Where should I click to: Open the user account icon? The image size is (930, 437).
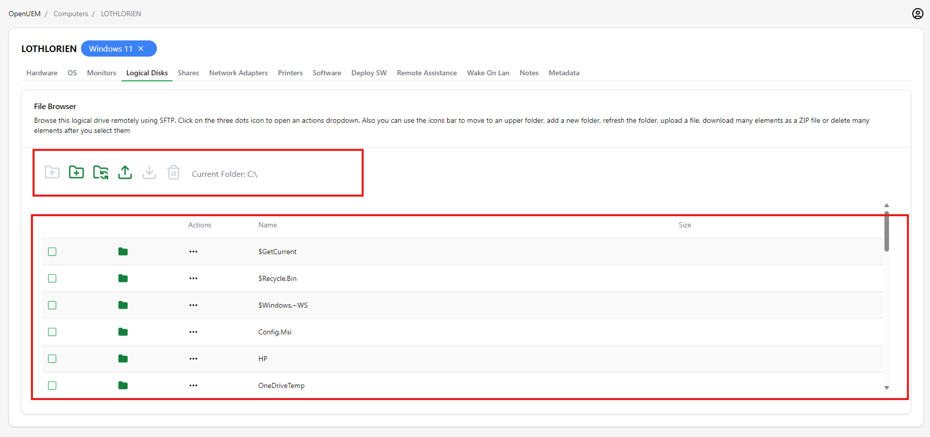[x=918, y=14]
